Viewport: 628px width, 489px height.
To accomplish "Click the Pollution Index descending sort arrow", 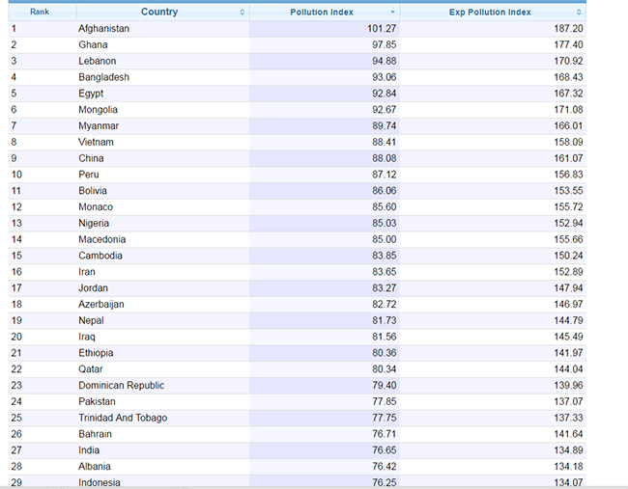I will pos(392,13).
